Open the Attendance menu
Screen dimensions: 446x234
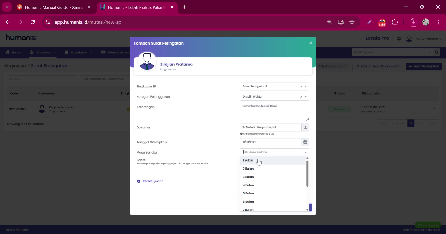click(x=78, y=52)
